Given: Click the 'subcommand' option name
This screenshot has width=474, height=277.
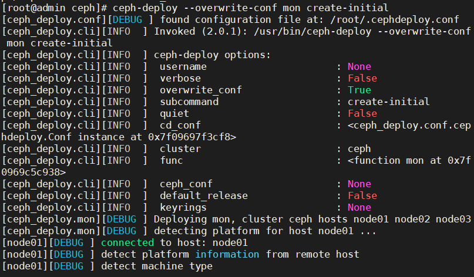Looking at the screenshot, I should coord(189,102).
